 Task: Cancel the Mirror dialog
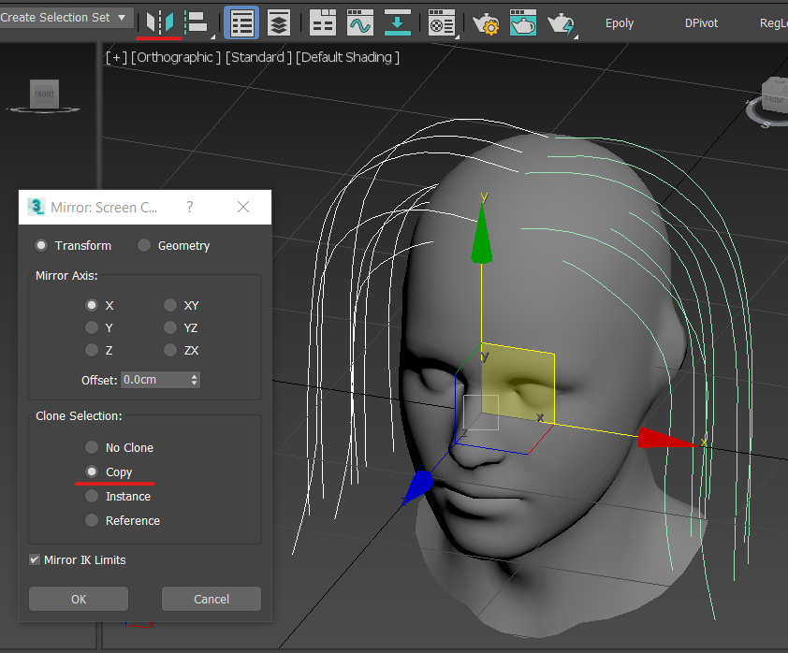(211, 599)
